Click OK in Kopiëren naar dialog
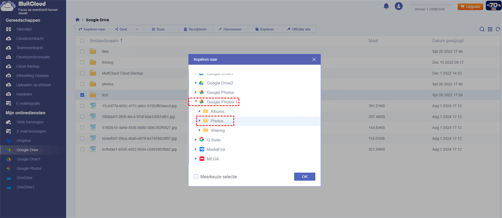 (x=305, y=177)
